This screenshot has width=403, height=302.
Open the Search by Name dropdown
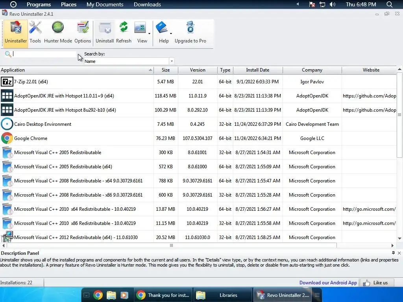click(172, 61)
